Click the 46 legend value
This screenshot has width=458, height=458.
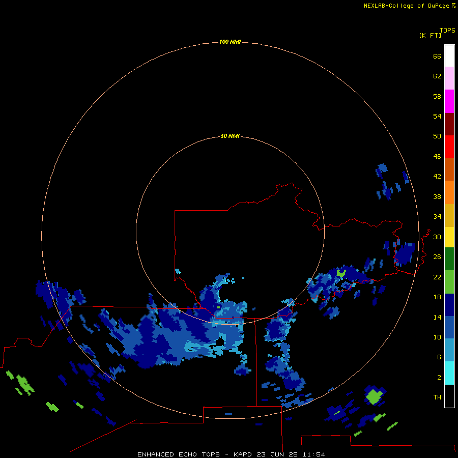coord(437,157)
